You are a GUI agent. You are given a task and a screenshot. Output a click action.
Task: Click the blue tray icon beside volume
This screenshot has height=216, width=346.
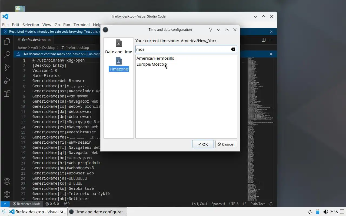(x=318, y=212)
